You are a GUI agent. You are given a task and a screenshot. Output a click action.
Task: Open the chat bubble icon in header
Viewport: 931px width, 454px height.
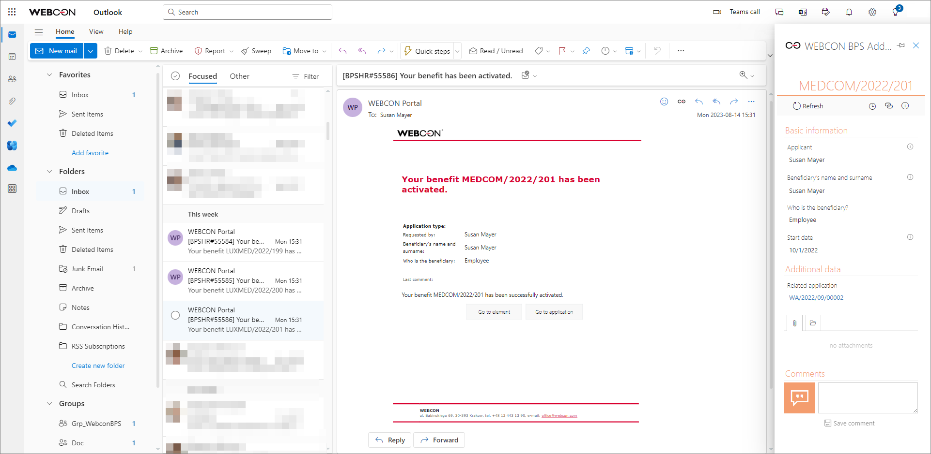click(x=779, y=12)
